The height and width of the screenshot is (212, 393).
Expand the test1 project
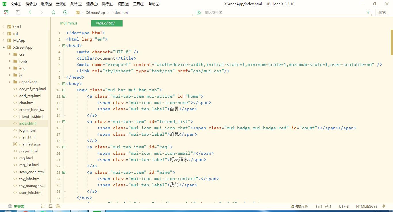pyautogui.click(x=3, y=26)
